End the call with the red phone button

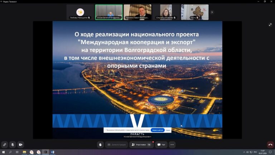[270, 145]
